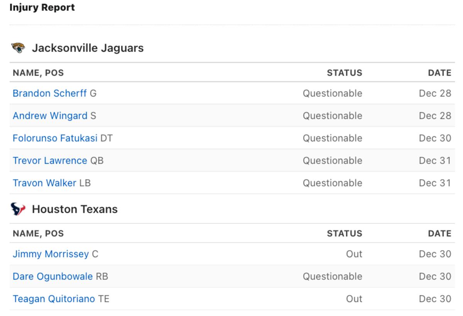Select the Jacksonville Jaguars team heading
The width and height of the screenshot is (463, 316).
point(88,48)
